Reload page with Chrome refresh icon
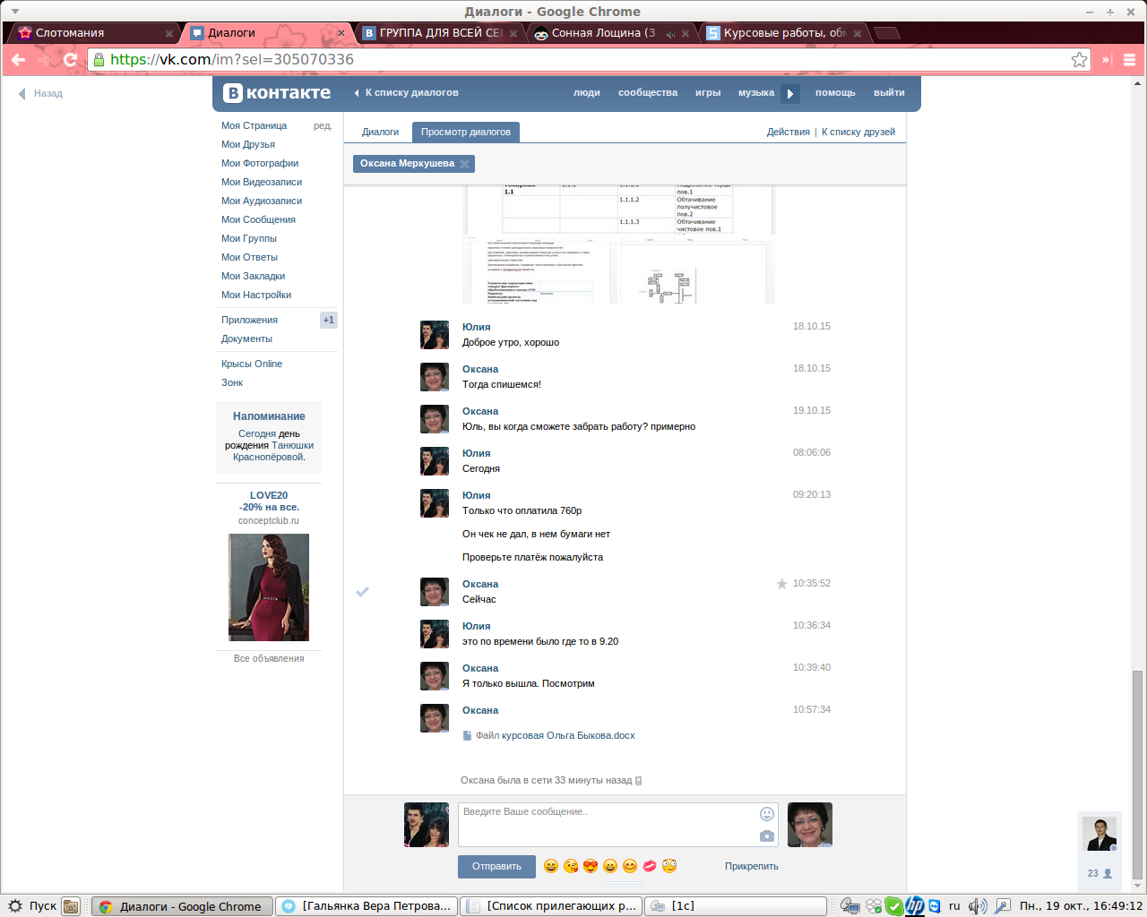 pos(71,60)
